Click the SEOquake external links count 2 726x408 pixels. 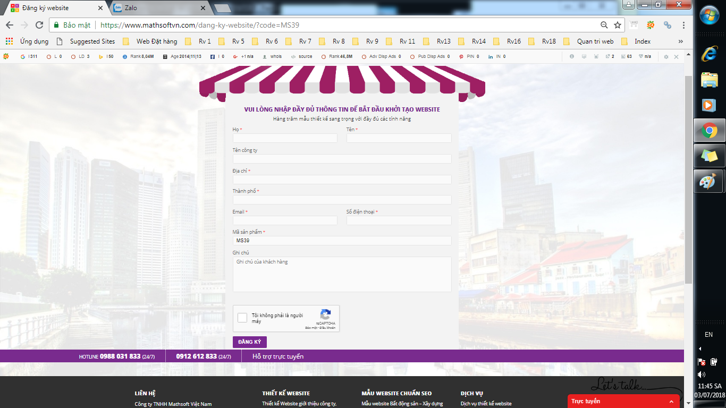point(610,56)
